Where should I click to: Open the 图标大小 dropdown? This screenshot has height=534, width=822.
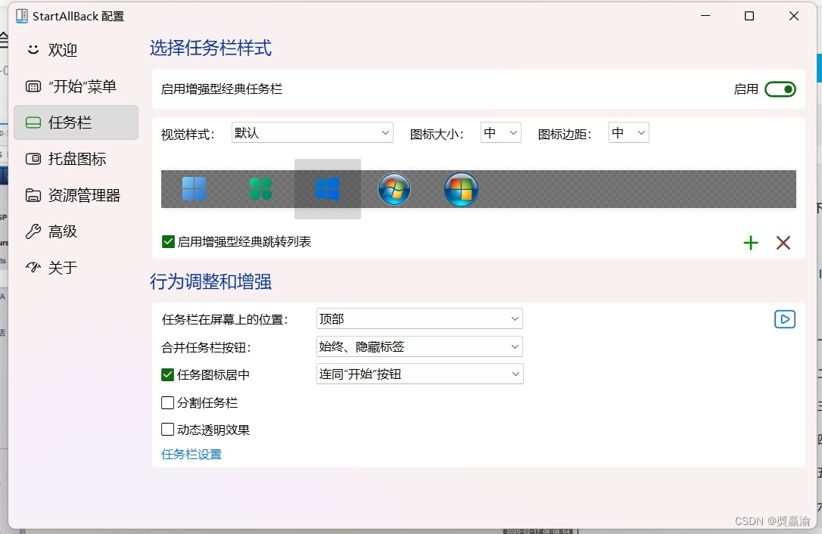click(x=500, y=132)
